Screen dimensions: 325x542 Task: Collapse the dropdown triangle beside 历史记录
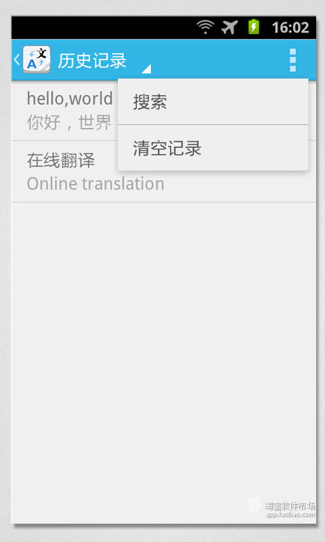click(146, 69)
